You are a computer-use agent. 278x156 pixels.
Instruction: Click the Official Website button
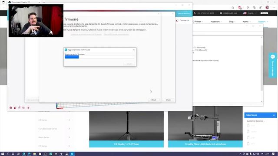[184, 13]
